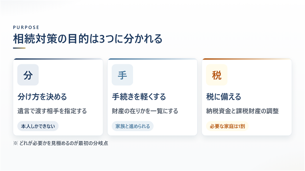This screenshot has width=305, height=171.
Task: Select the 必要な家庭は1割 tag
Action: click(x=227, y=126)
